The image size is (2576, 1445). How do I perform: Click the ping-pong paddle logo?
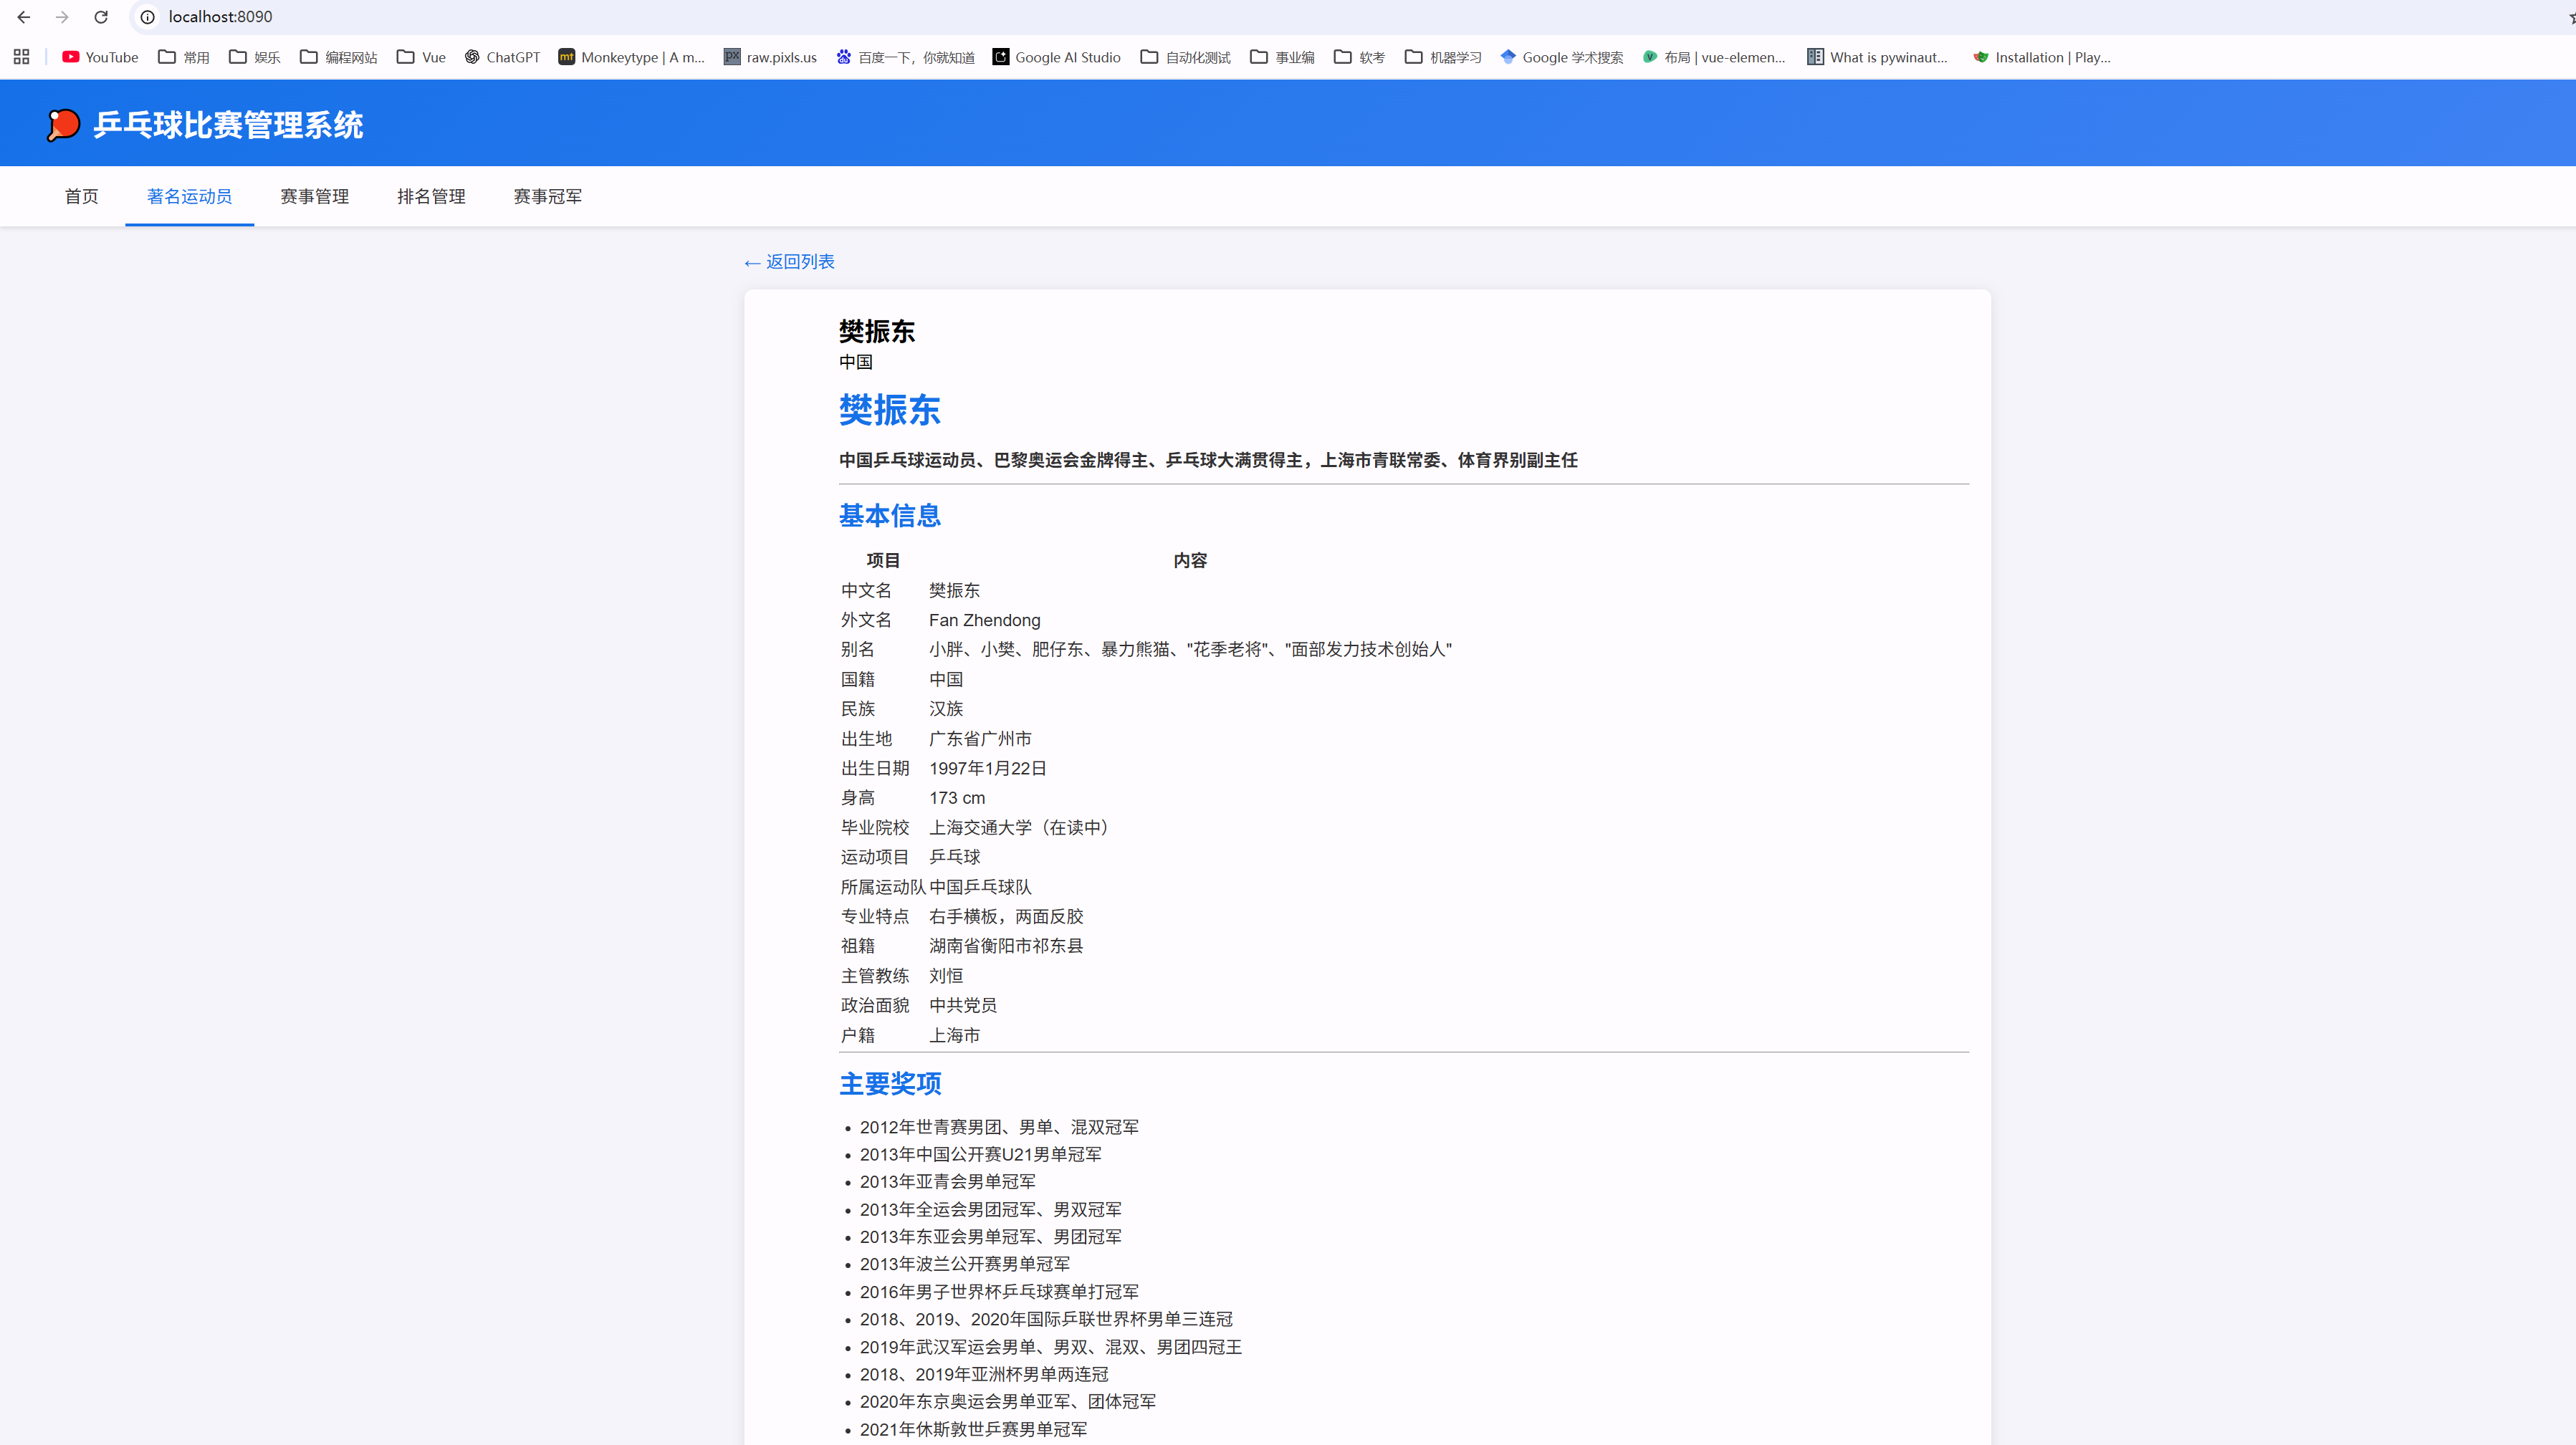[x=63, y=125]
